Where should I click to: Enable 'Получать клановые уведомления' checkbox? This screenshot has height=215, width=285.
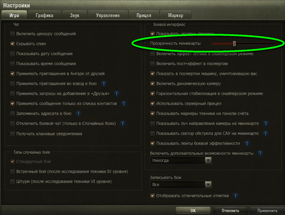click(12, 134)
